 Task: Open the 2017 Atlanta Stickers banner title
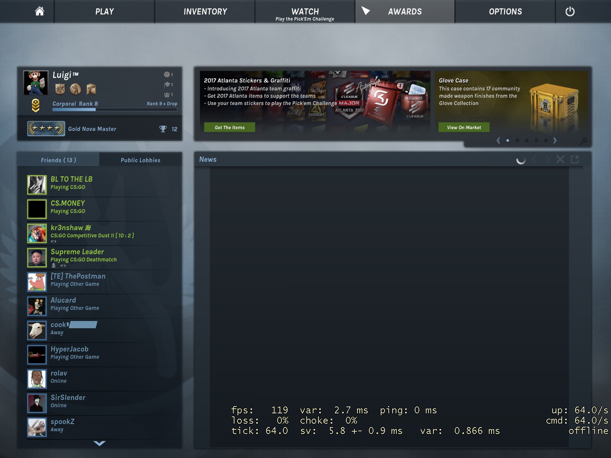pos(247,81)
